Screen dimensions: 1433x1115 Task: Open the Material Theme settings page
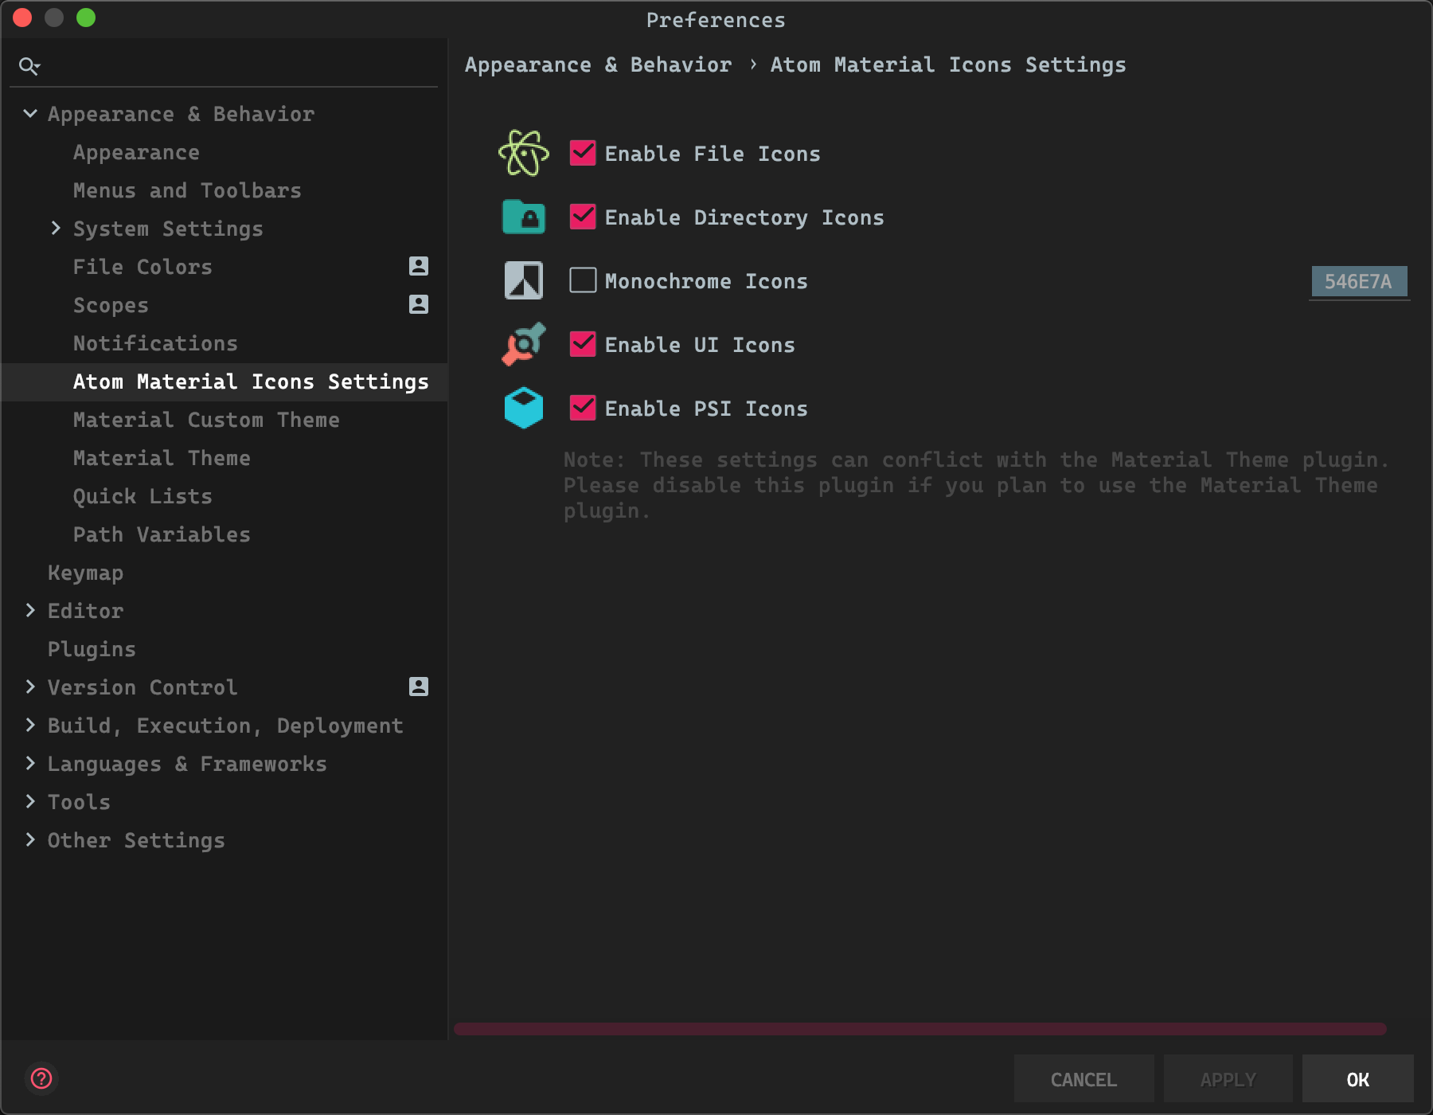coord(162,457)
